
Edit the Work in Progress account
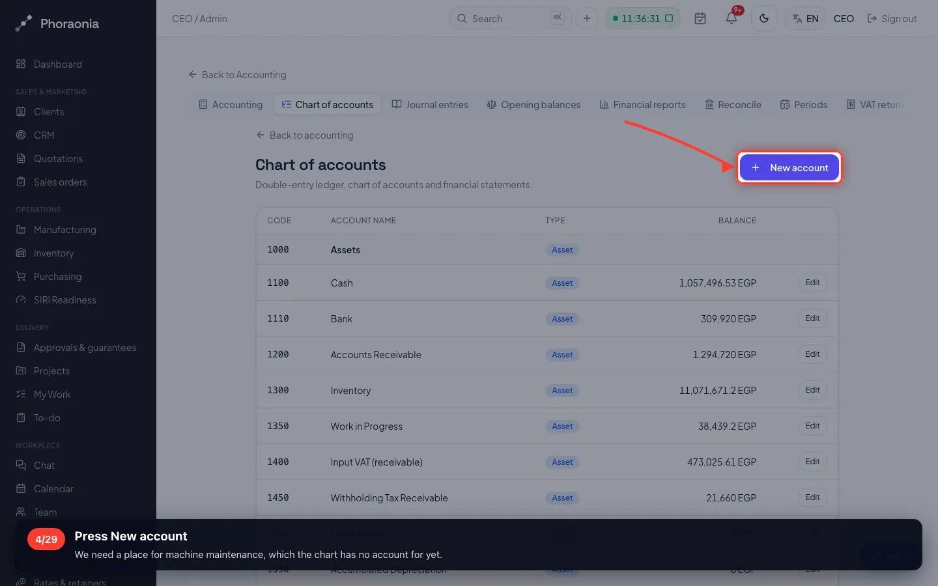812,426
